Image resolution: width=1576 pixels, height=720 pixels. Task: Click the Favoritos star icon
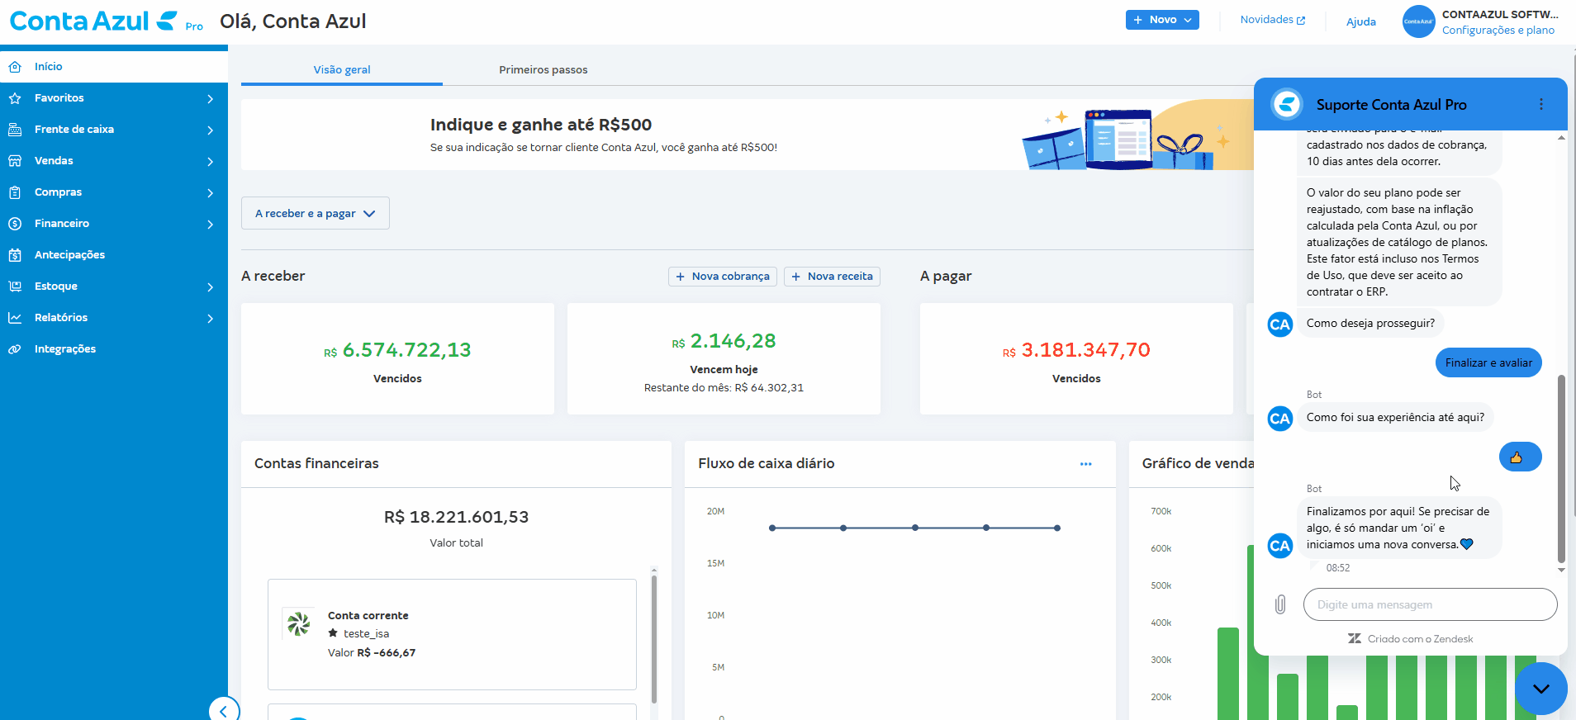pos(15,98)
